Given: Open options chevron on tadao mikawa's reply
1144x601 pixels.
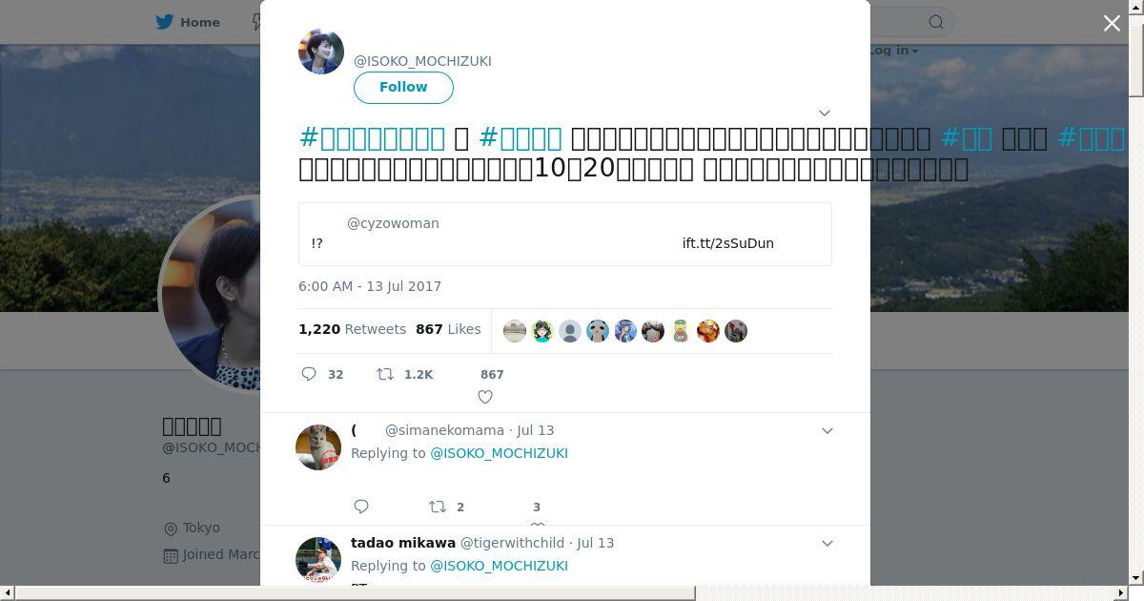Looking at the screenshot, I should pos(827,543).
